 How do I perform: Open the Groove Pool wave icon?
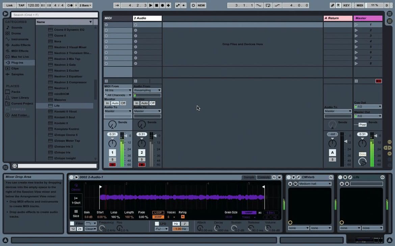tap(5, 167)
